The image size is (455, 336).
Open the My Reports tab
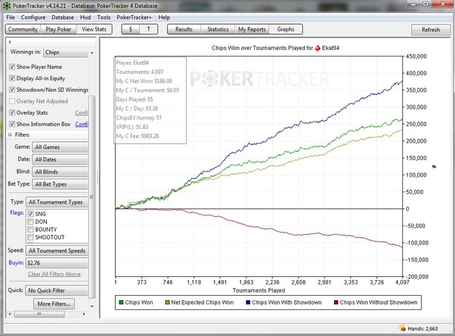pyautogui.click(x=252, y=29)
